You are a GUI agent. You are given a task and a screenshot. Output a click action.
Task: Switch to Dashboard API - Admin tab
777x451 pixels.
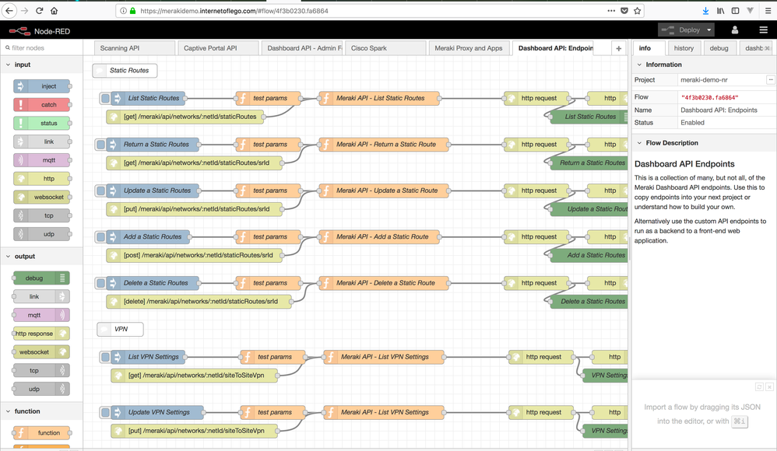click(x=302, y=48)
